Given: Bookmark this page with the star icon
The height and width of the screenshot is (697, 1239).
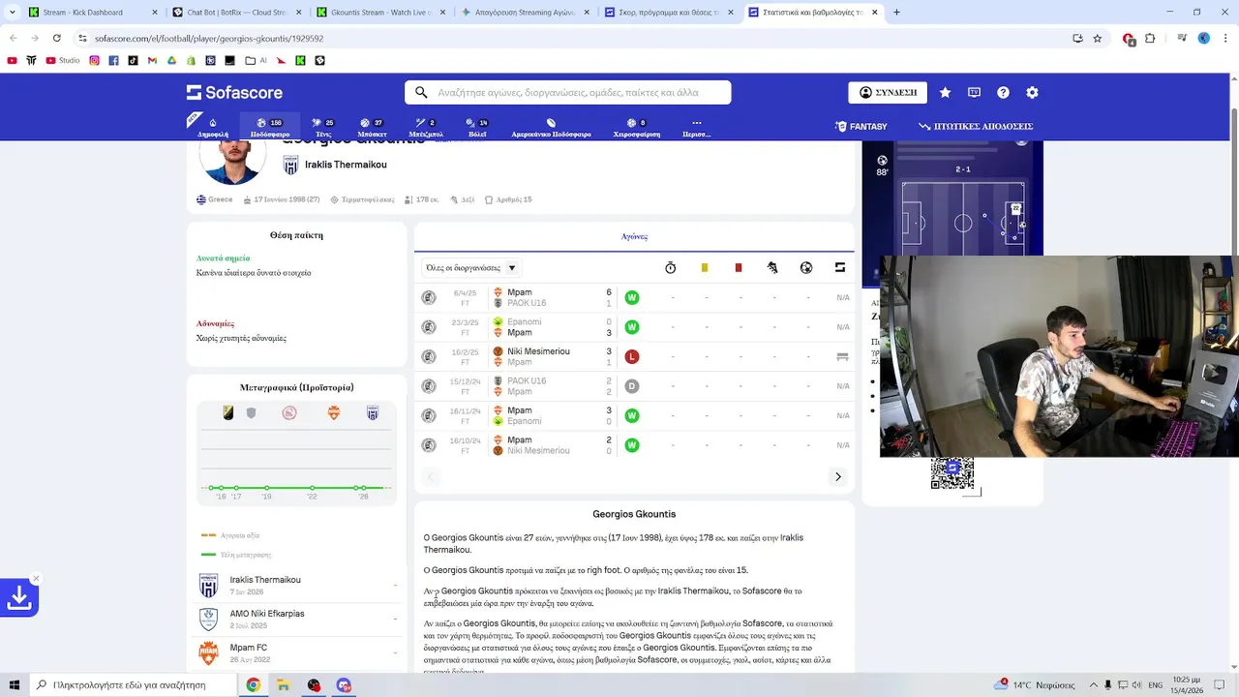Looking at the screenshot, I should click(1097, 39).
